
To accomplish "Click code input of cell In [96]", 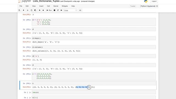I will click(94, 83).
